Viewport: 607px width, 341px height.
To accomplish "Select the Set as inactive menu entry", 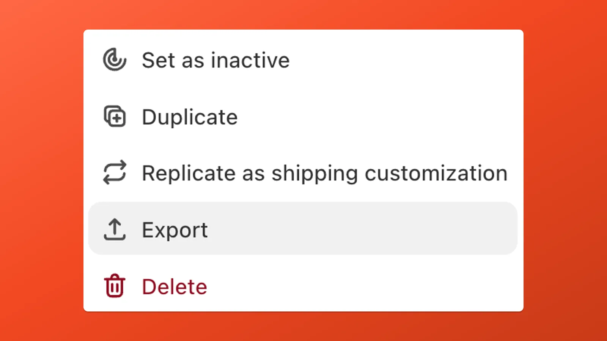I will 215,60.
